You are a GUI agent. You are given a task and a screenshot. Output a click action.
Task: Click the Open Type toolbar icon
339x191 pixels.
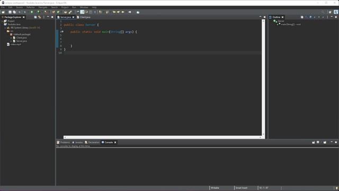(66, 12)
